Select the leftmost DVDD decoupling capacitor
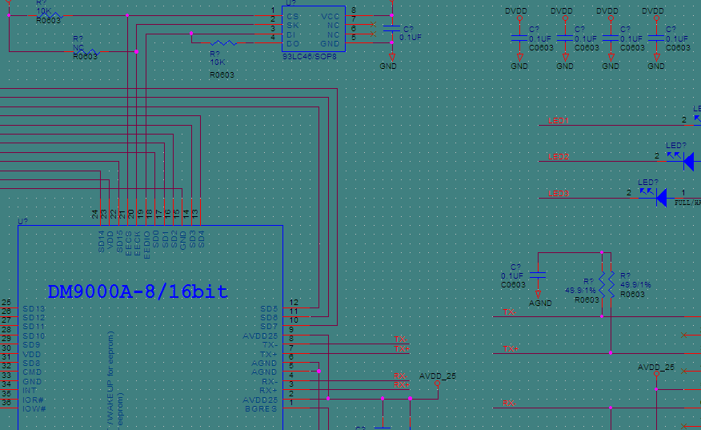Viewport: 701px width, 430px height. click(519, 38)
